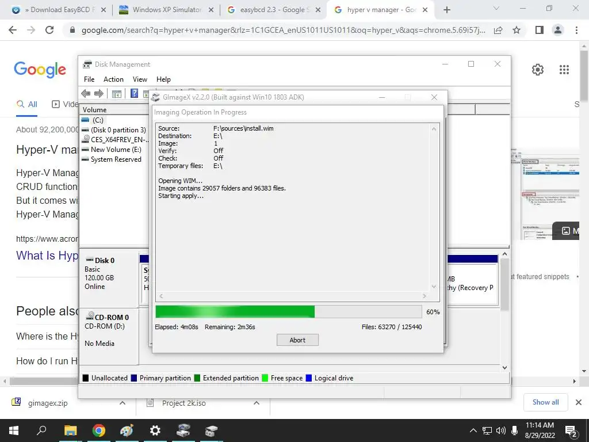
Task: Select the New Volume (E:) row
Action: point(112,149)
